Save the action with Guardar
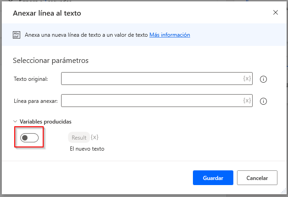288x197 pixels. 213,178
